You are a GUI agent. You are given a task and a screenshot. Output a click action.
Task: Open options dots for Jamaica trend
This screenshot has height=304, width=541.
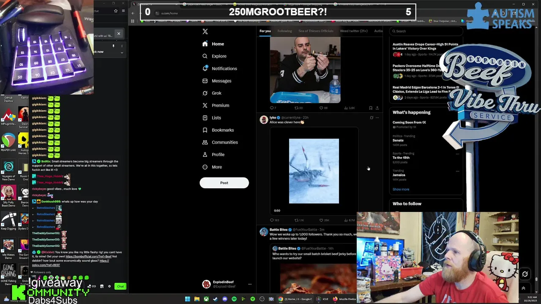(457, 171)
